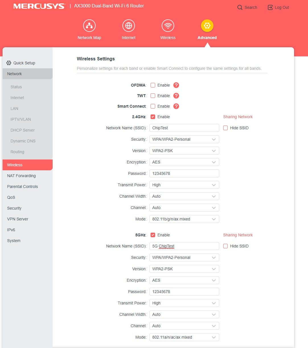308x348 pixels.
Task: Click the Log Out icon
Action: click(x=270, y=7)
